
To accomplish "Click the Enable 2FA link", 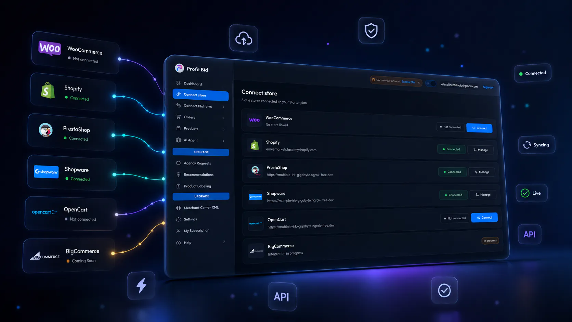I will click(x=408, y=82).
